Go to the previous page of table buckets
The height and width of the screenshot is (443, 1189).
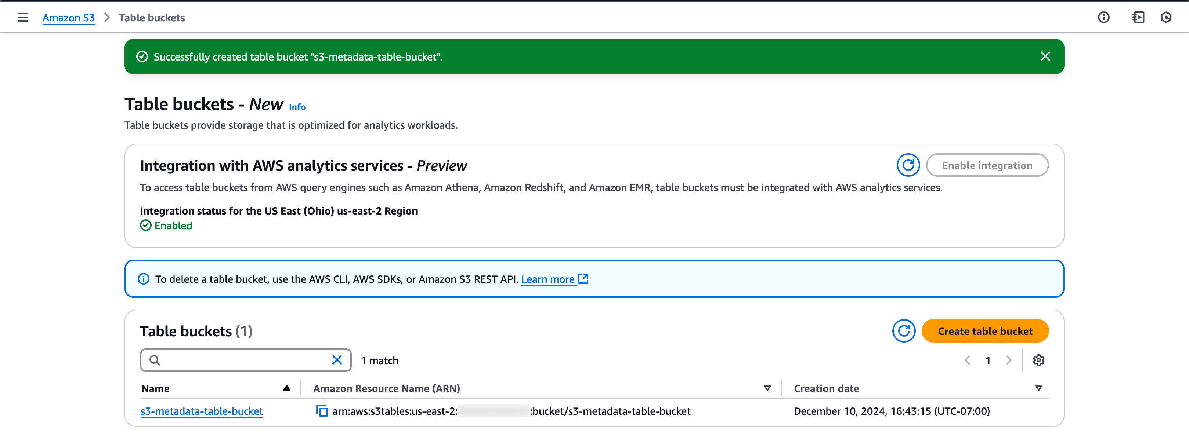click(x=968, y=360)
